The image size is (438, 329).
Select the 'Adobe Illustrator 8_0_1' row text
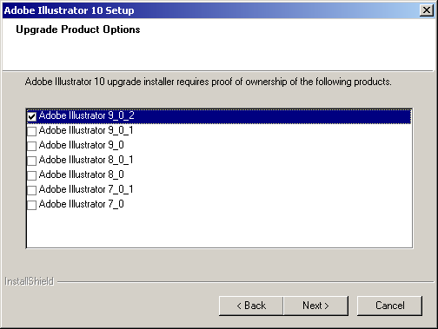click(x=86, y=160)
